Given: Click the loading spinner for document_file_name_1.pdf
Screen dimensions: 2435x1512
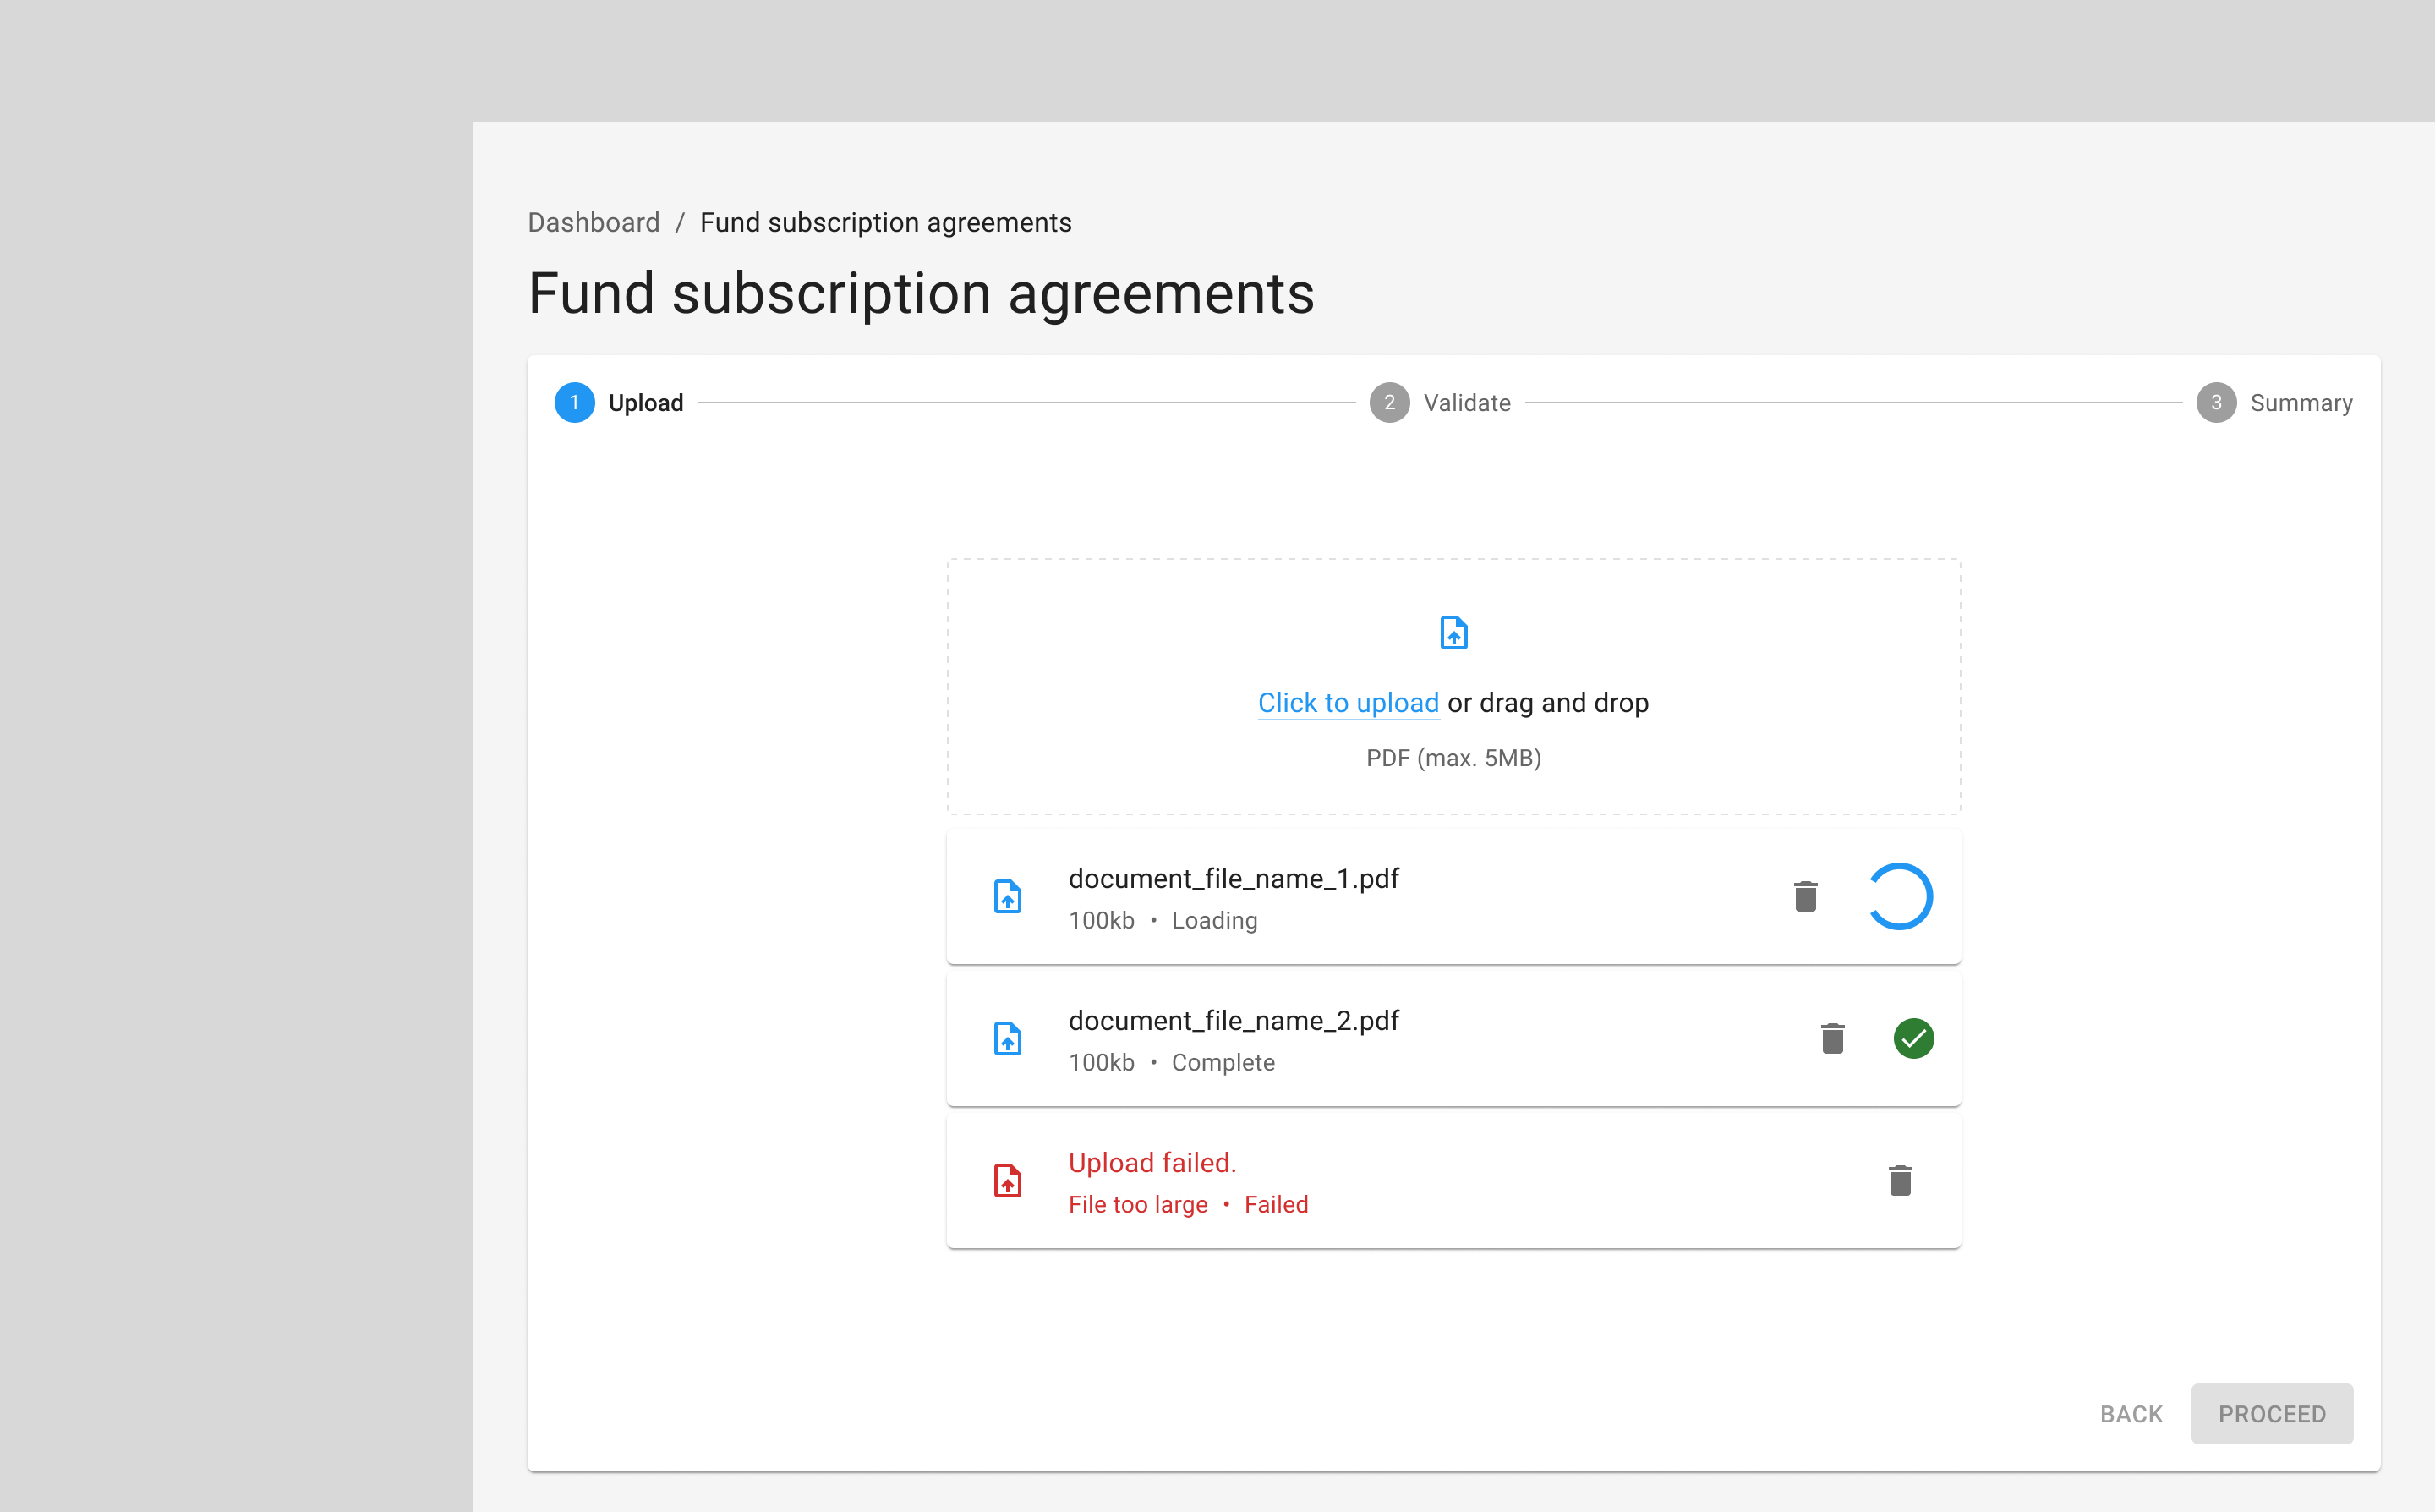Looking at the screenshot, I should (x=1900, y=896).
